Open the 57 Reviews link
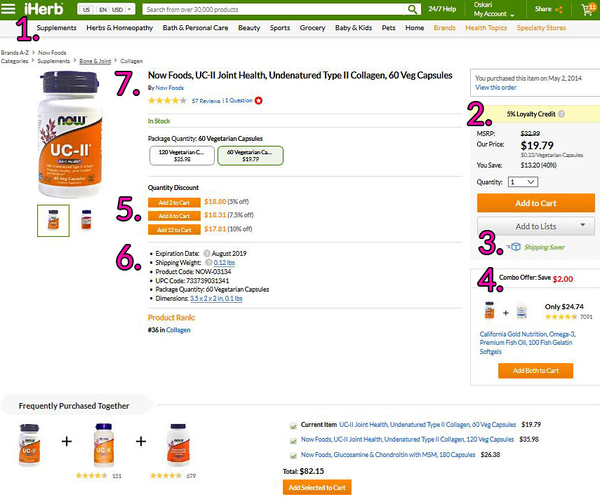 [206, 101]
